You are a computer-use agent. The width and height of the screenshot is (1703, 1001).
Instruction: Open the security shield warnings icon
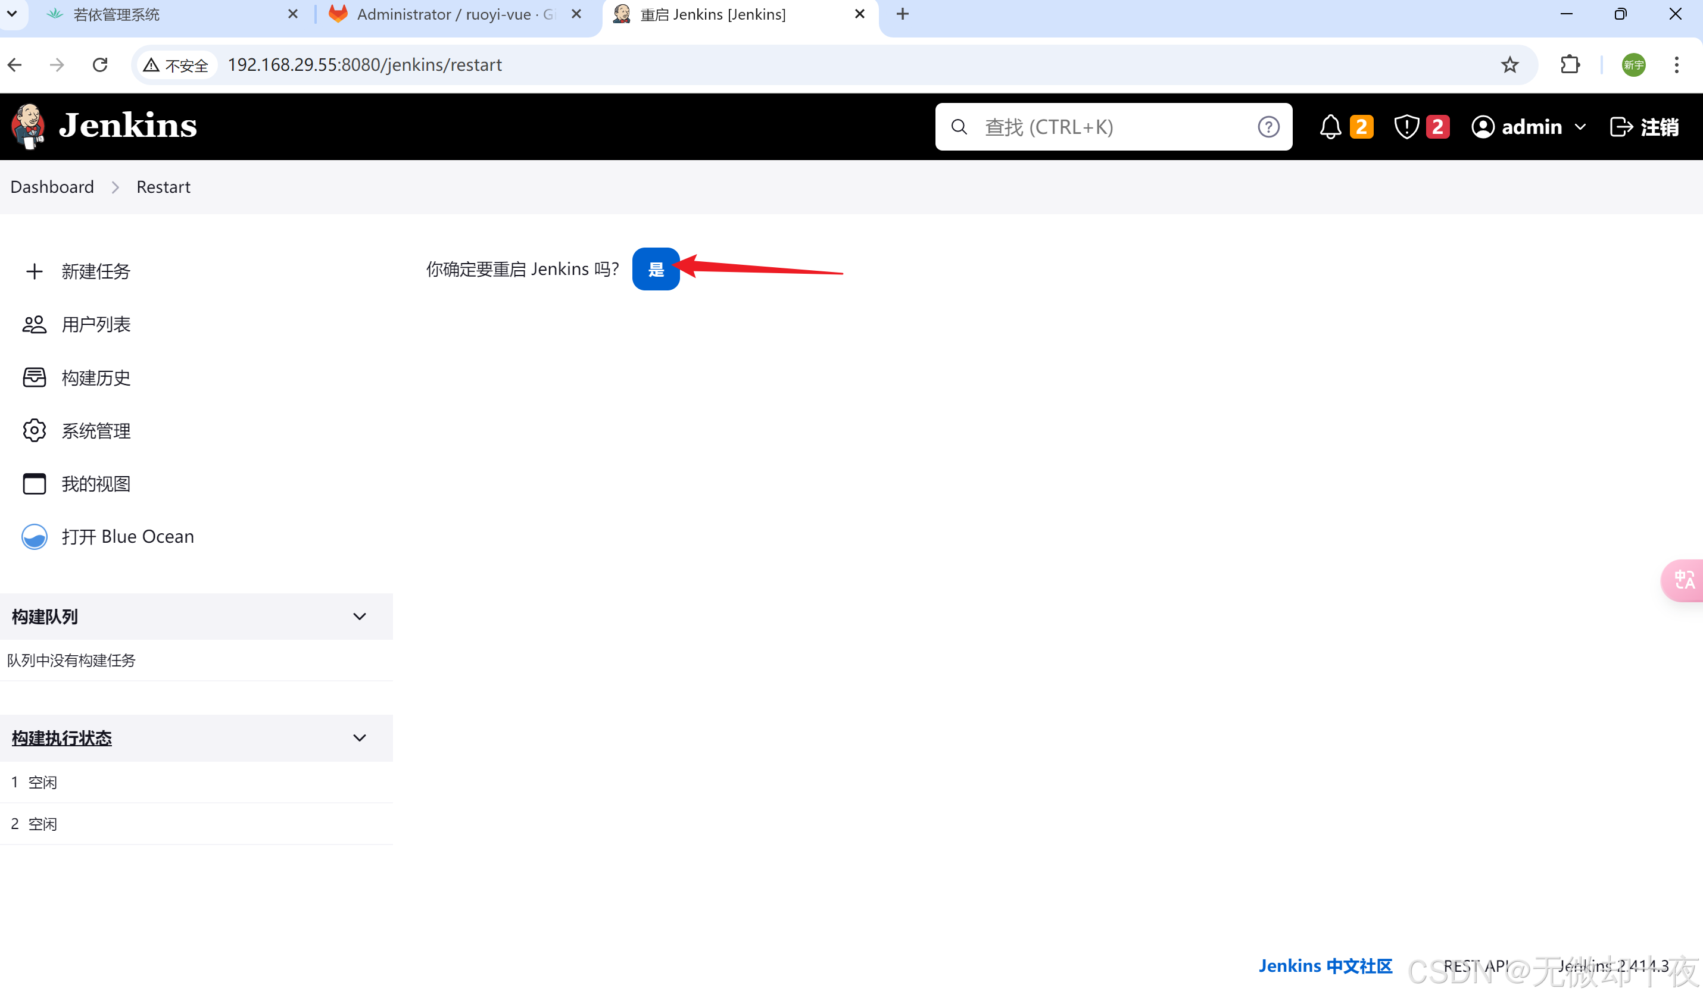coord(1406,127)
